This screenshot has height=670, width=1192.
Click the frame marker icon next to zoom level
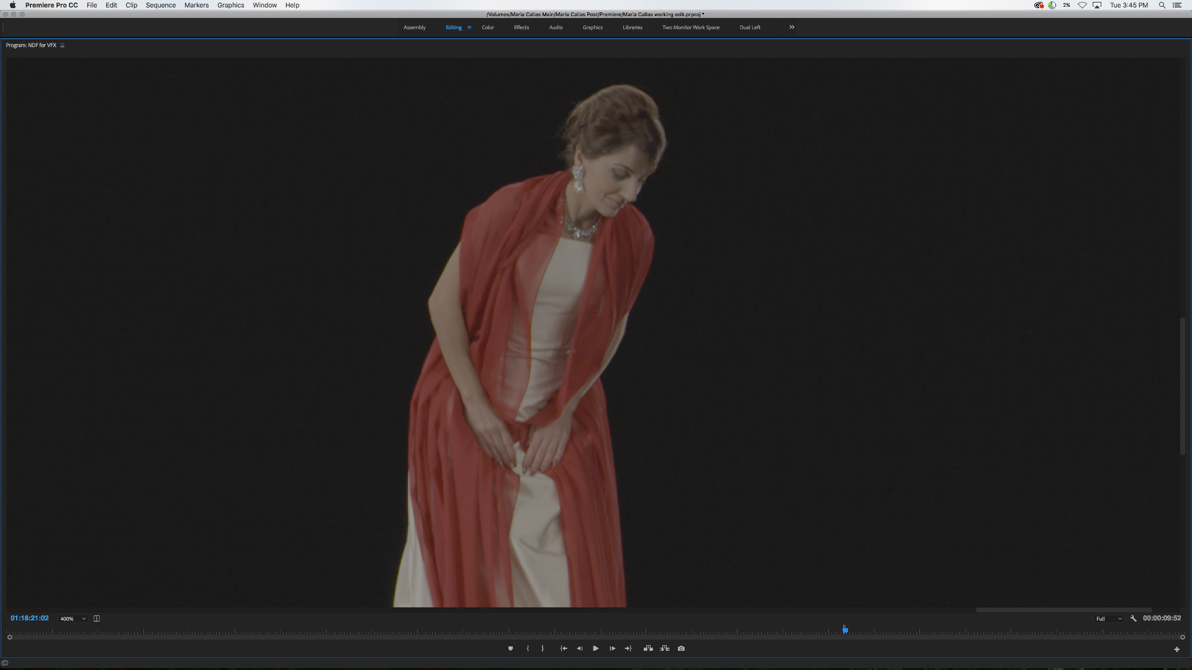coord(97,619)
